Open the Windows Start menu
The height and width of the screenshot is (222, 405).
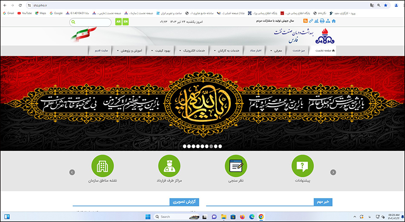tap(148, 217)
